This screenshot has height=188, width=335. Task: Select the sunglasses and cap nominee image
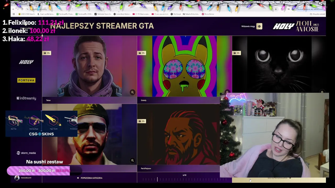point(90,134)
